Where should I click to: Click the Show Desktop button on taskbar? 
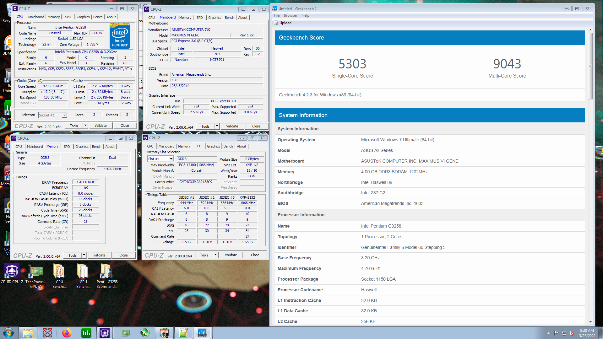coord(600,333)
